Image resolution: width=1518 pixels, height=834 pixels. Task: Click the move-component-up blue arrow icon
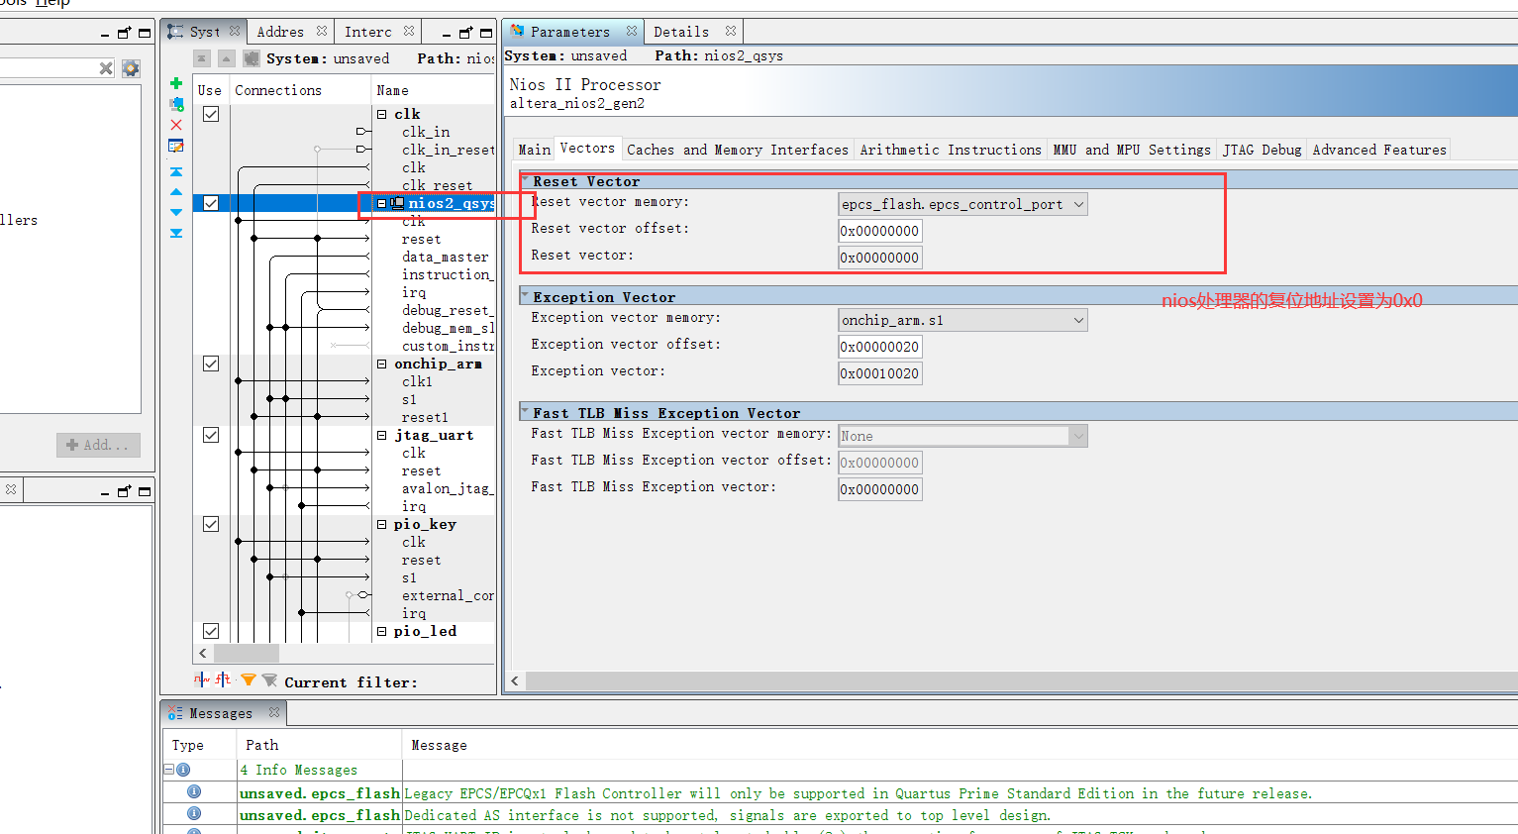[x=175, y=192]
